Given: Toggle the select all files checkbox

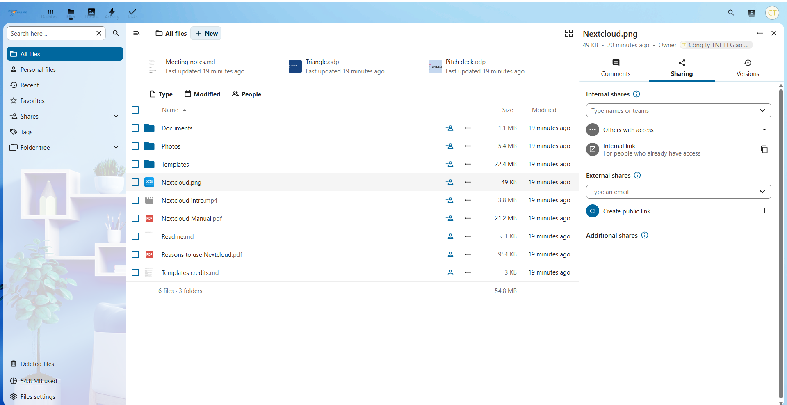Looking at the screenshot, I should point(135,110).
